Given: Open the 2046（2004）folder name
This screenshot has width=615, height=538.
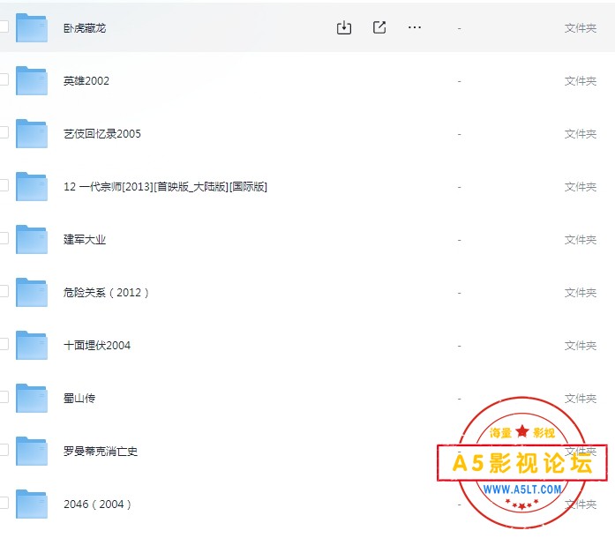Looking at the screenshot, I should pos(97,504).
